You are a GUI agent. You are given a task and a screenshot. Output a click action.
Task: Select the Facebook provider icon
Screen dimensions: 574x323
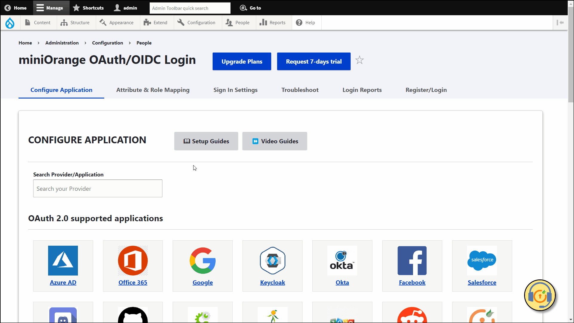pos(412,261)
